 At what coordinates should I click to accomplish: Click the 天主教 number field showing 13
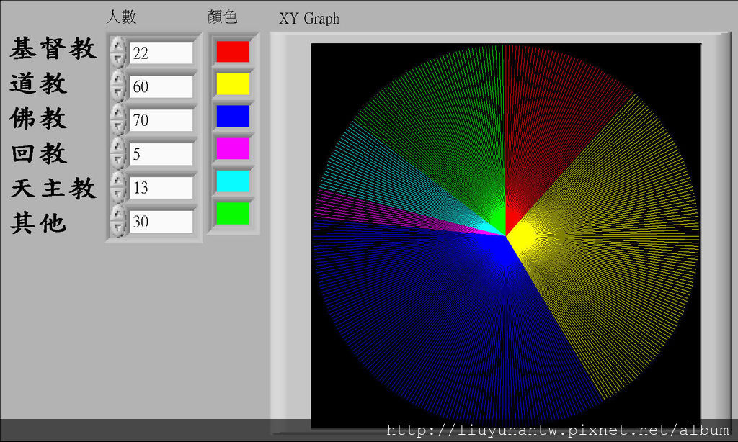click(161, 188)
